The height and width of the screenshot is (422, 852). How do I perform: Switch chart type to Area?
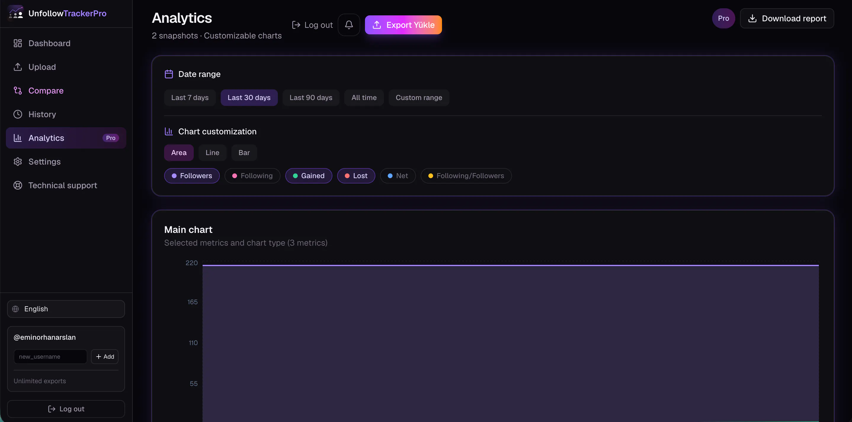click(179, 153)
